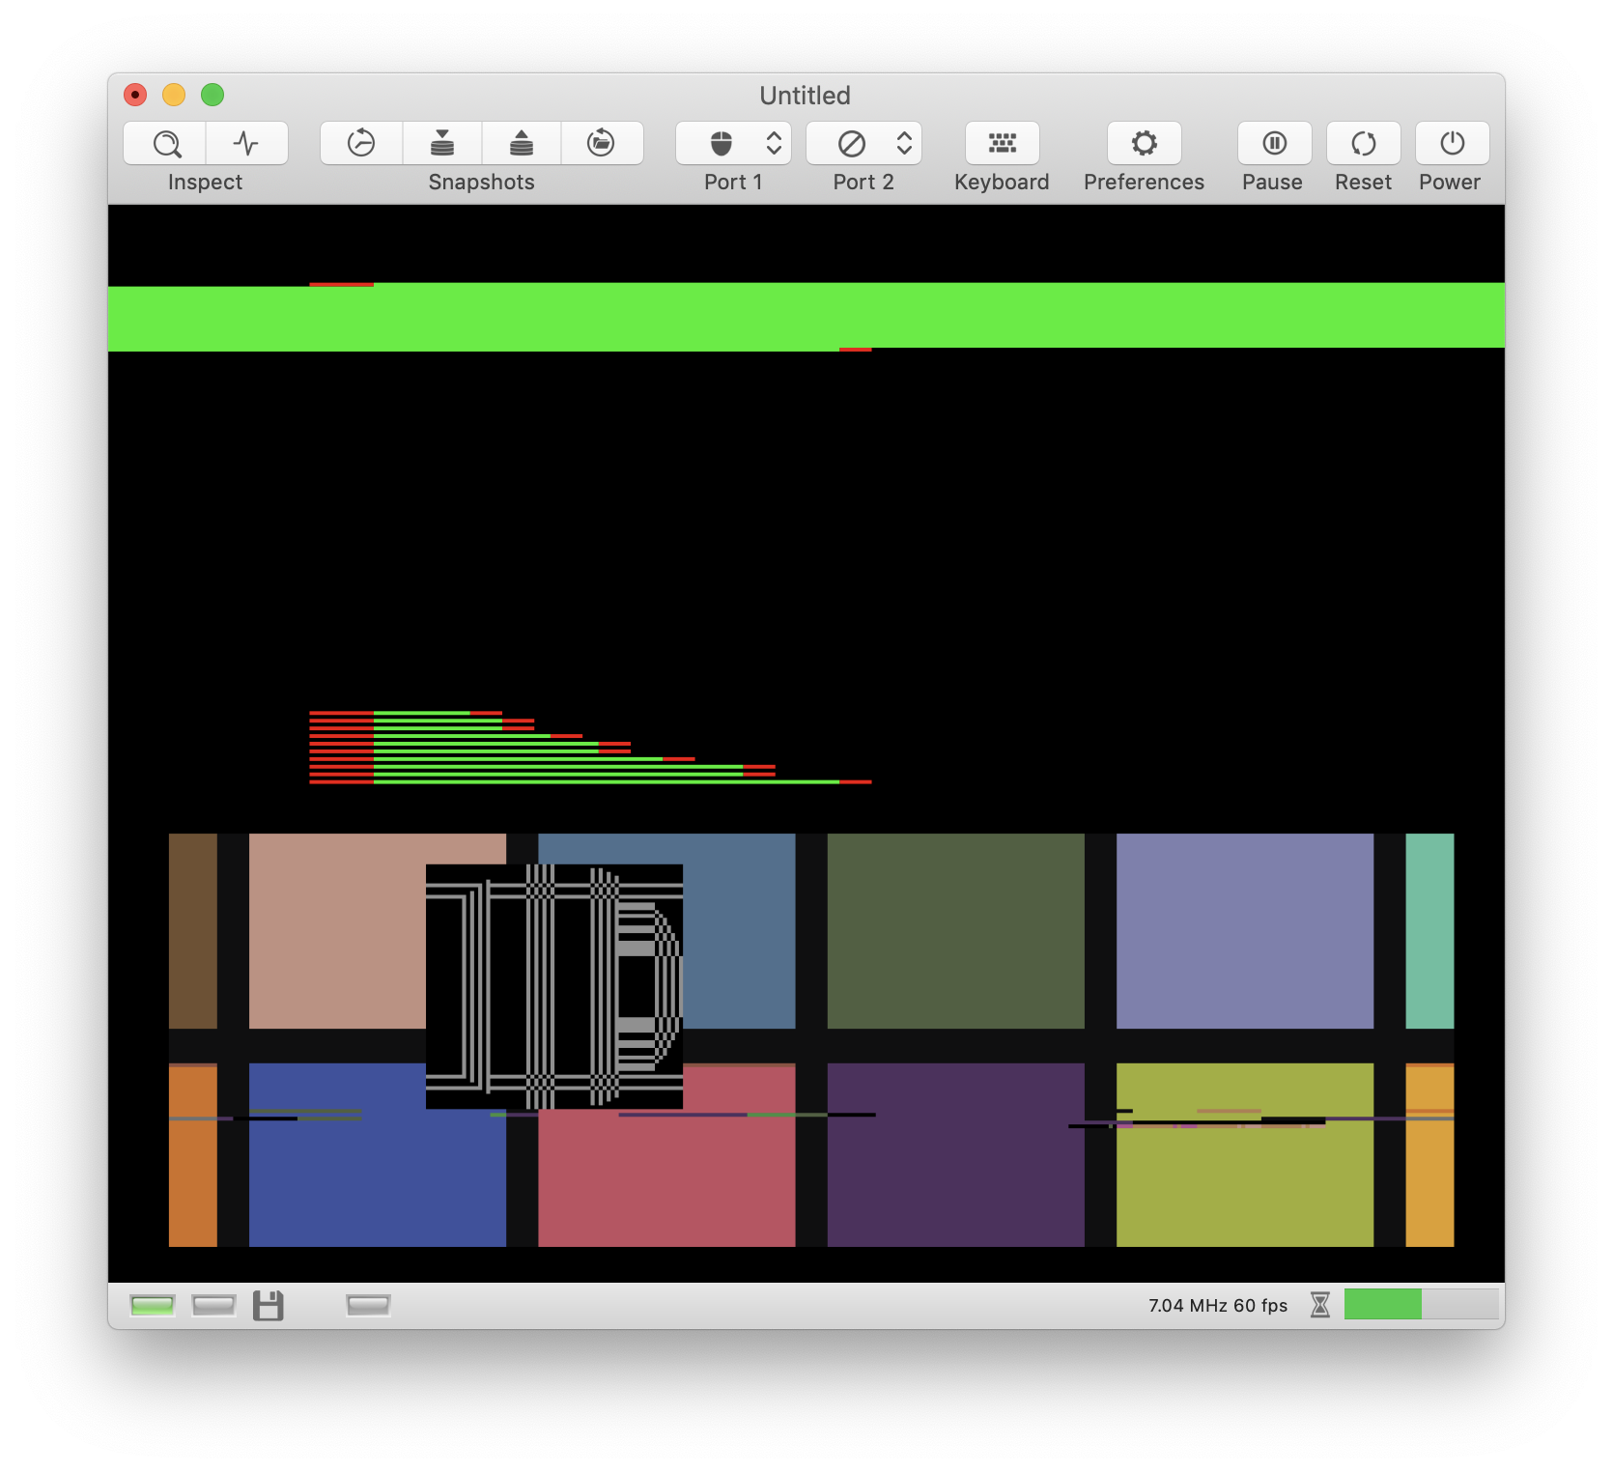Open the Port 2 empty device selector
Image resolution: width=1613 pixels, height=1472 pixels.
[x=863, y=143]
